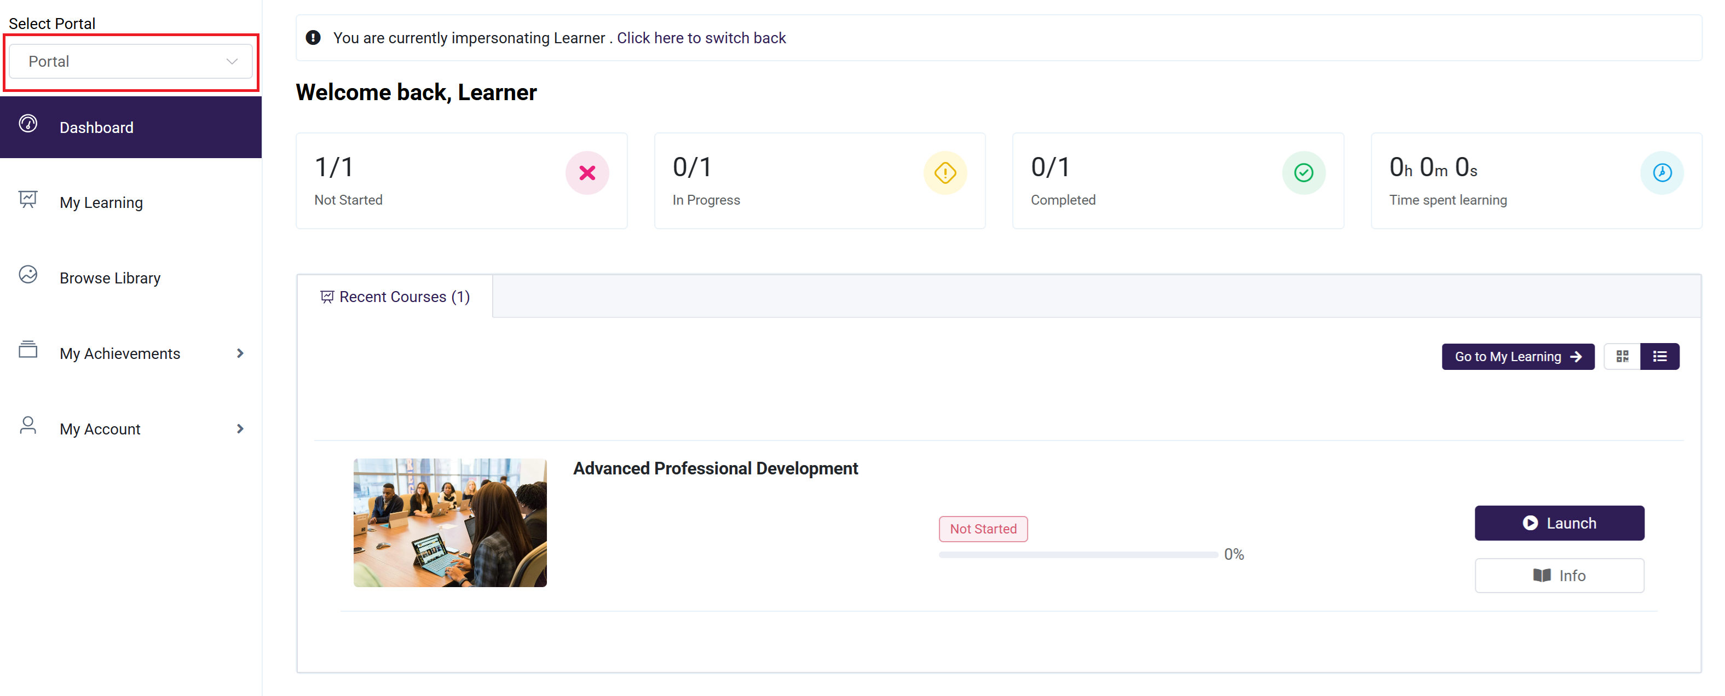Launch Advanced Professional Development course
The image size is (1725, 696).
[1559, 523]
